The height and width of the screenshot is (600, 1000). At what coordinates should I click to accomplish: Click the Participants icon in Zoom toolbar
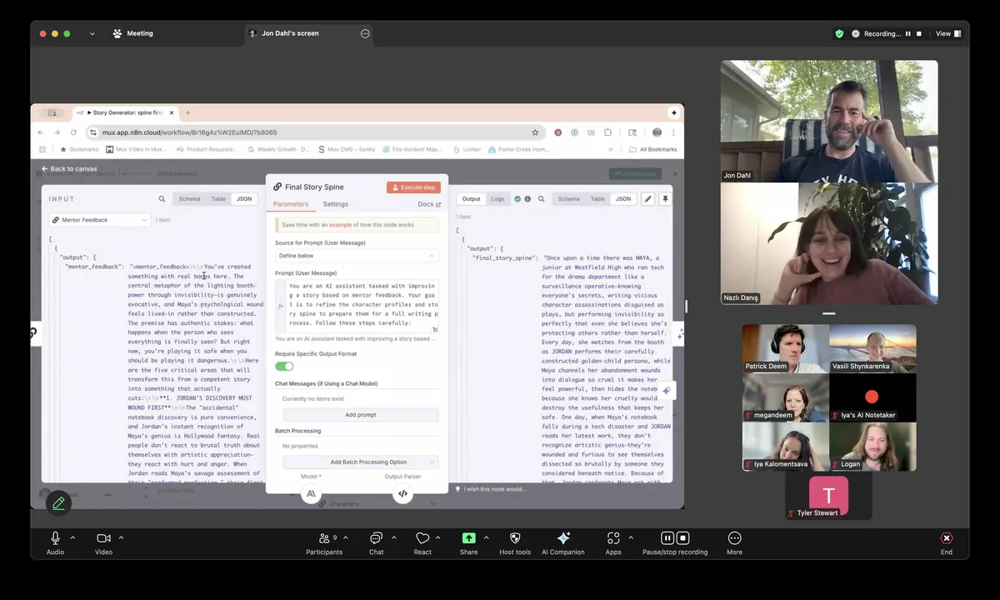point(324,538)
